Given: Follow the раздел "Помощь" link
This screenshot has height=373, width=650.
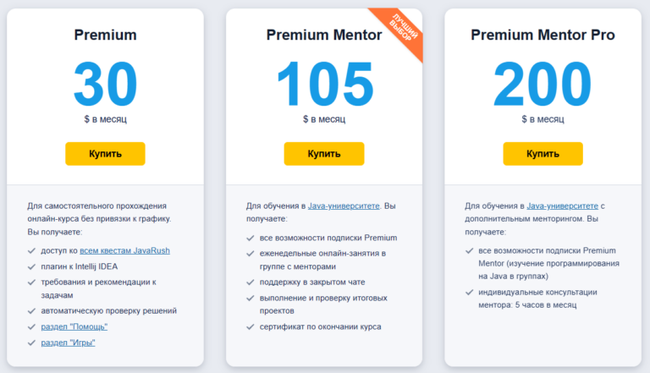Looking at the screenshot, I should (x=74, y=326).
